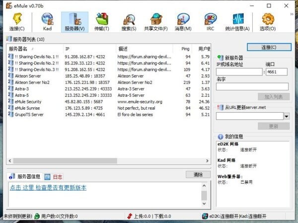Focus the IP or domain address field

(x=239, y=72)
